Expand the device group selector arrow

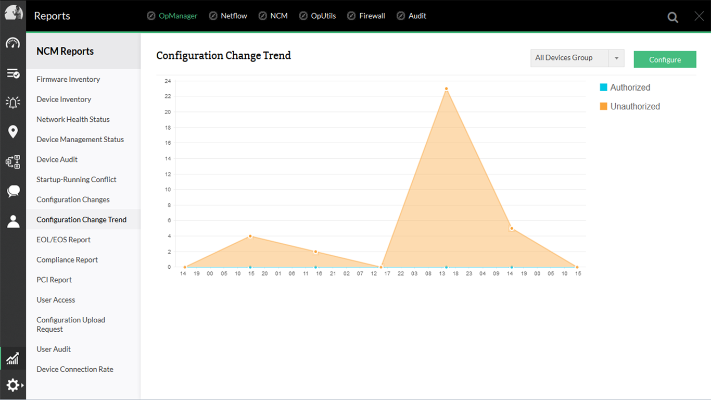pos(616,58)
